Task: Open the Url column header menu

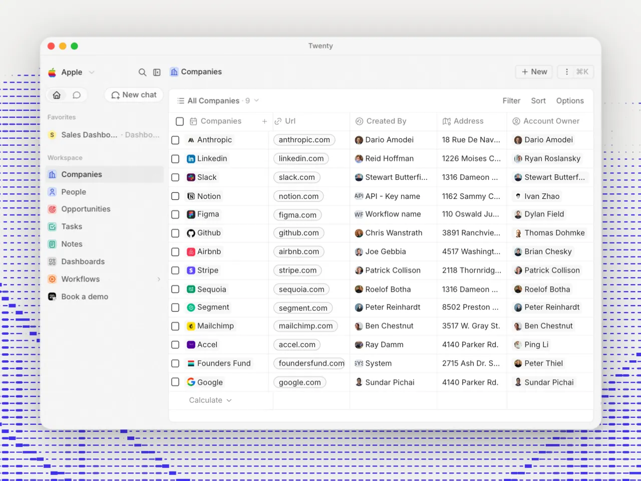Action: [311, 121]
